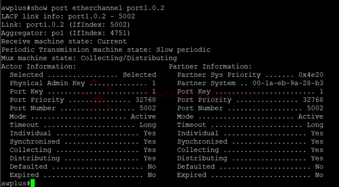
Task: Click partner Port Priority 32768 value
Action: [x=313, y=100]
